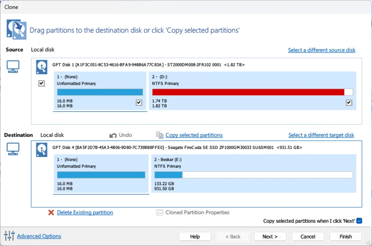Click the Advanced Options sliders icon
This screenshot has height=246, width=372.
(9, 236)
